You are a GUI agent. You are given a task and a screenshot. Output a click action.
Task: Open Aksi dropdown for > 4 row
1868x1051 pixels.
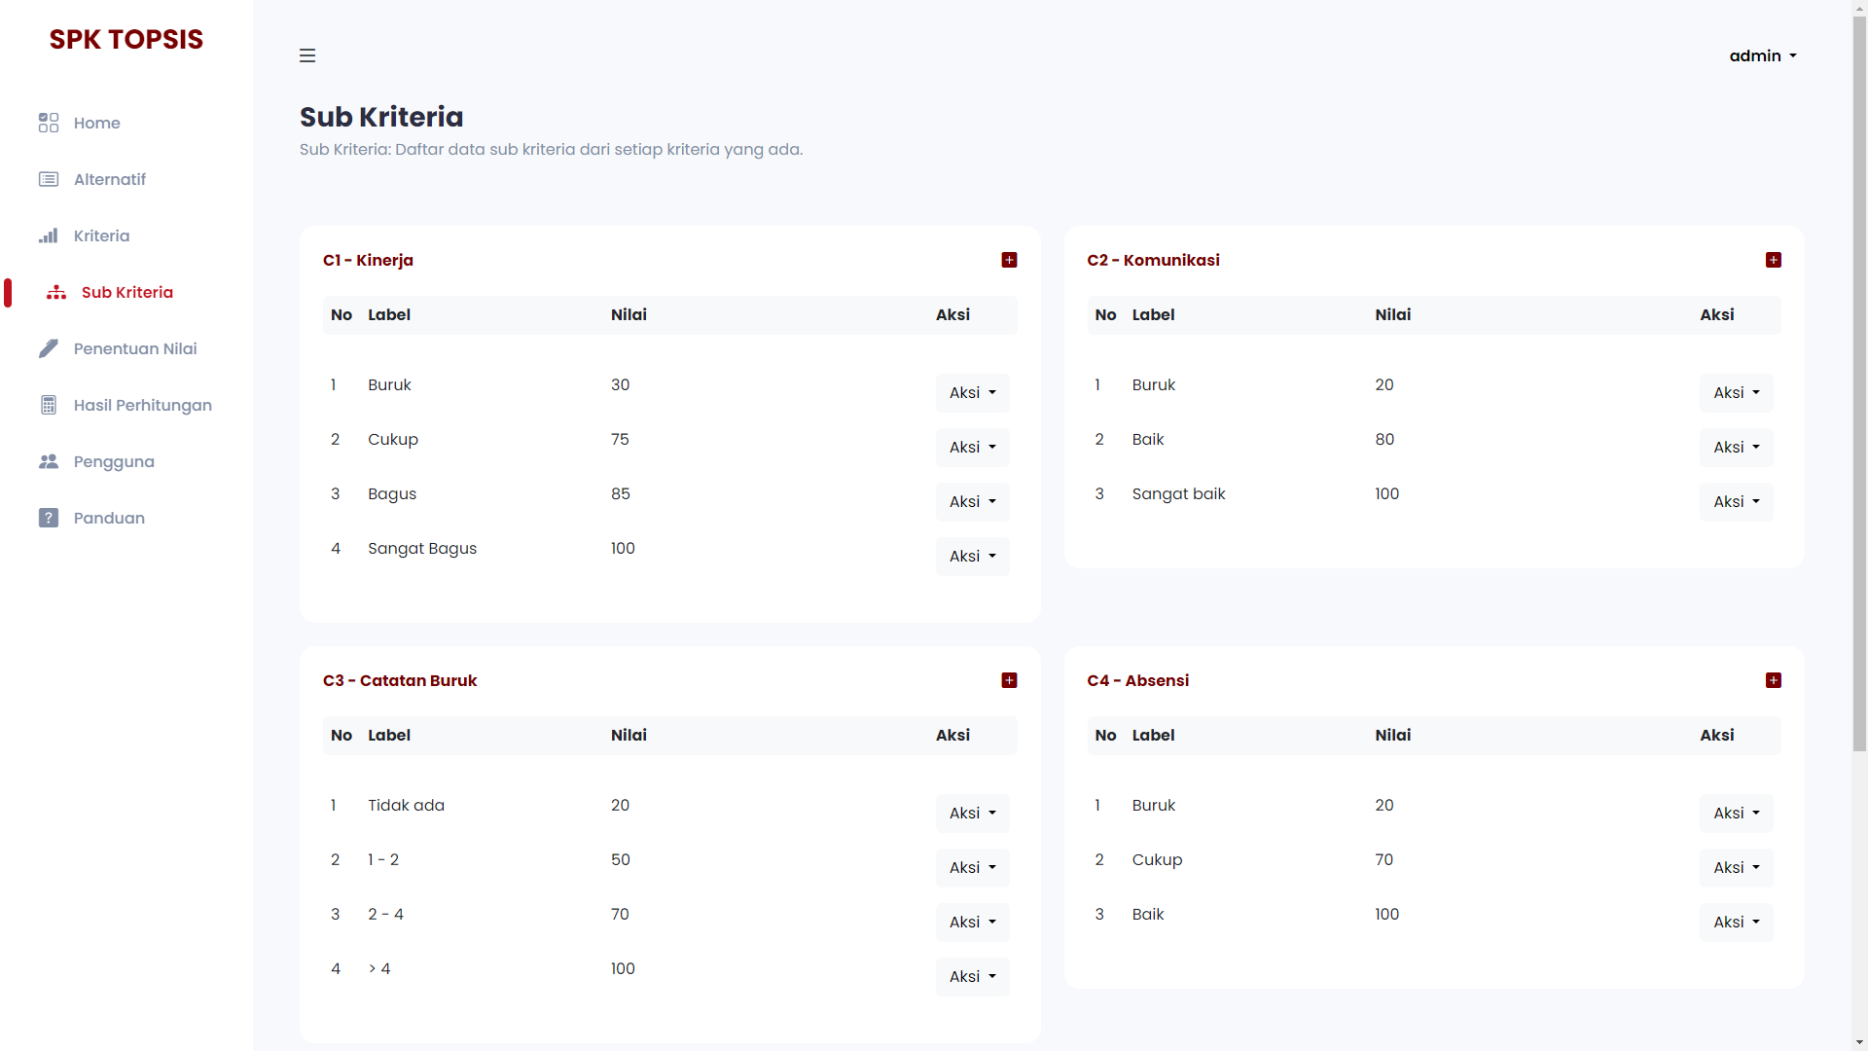(973, 977)
